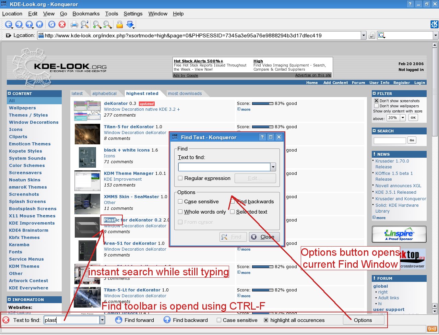This screenshot has width=439, height=335.
Task: Go to the Home page icon
Action: click(x=39, y=24)
